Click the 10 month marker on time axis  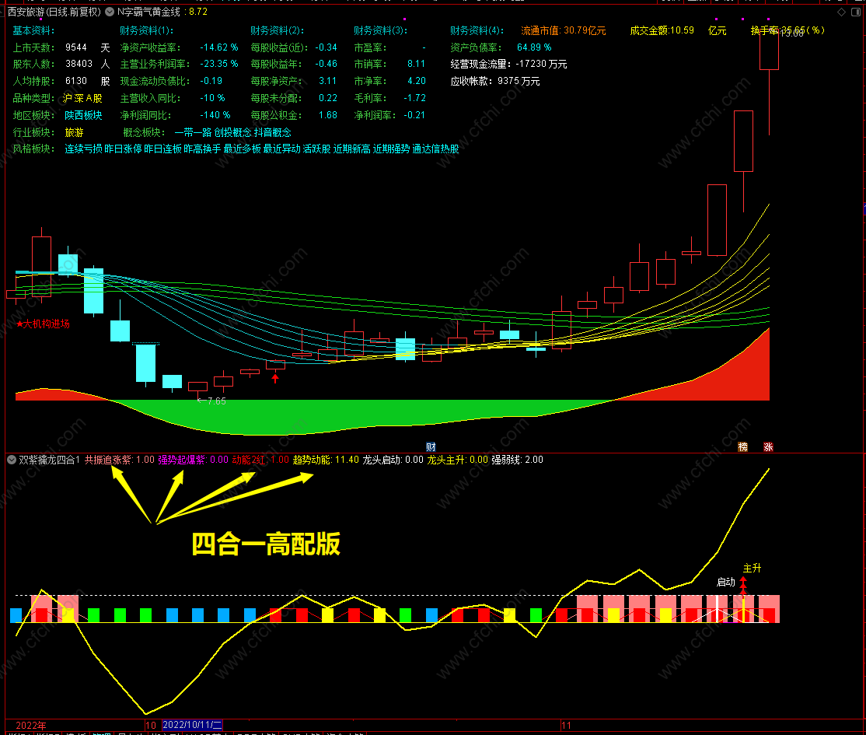151,725
